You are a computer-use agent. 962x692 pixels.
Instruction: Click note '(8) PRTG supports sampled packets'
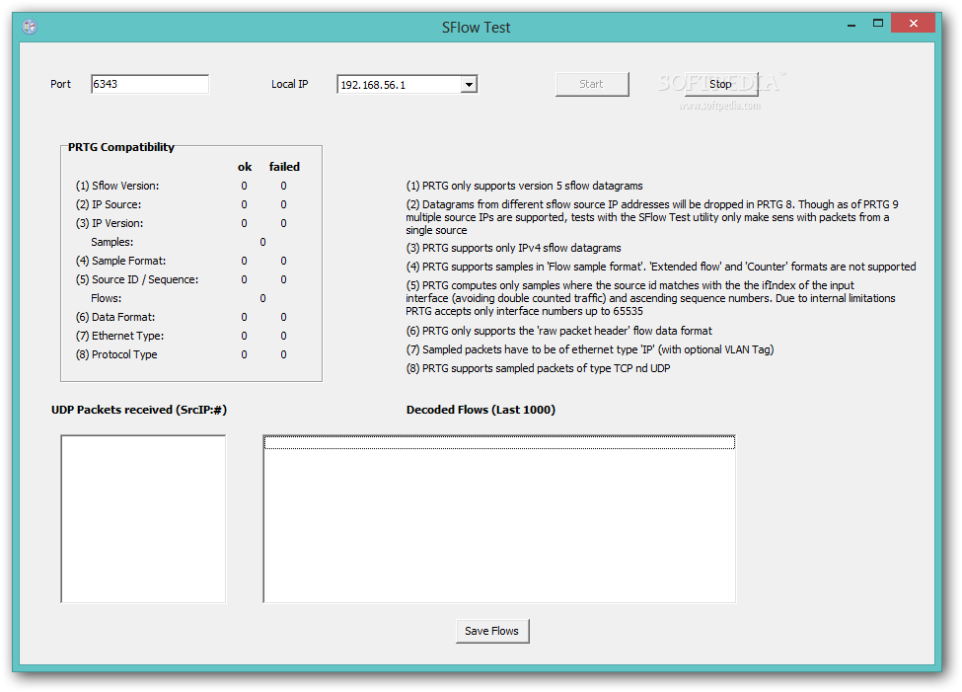pos(538,368)
